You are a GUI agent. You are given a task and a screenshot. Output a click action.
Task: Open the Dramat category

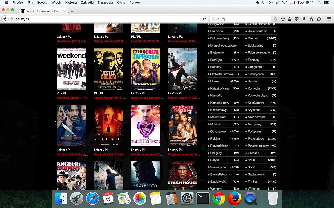pos(253,38)
